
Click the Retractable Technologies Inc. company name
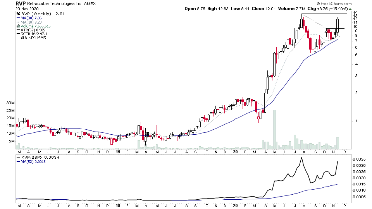(x=55, y=3)
